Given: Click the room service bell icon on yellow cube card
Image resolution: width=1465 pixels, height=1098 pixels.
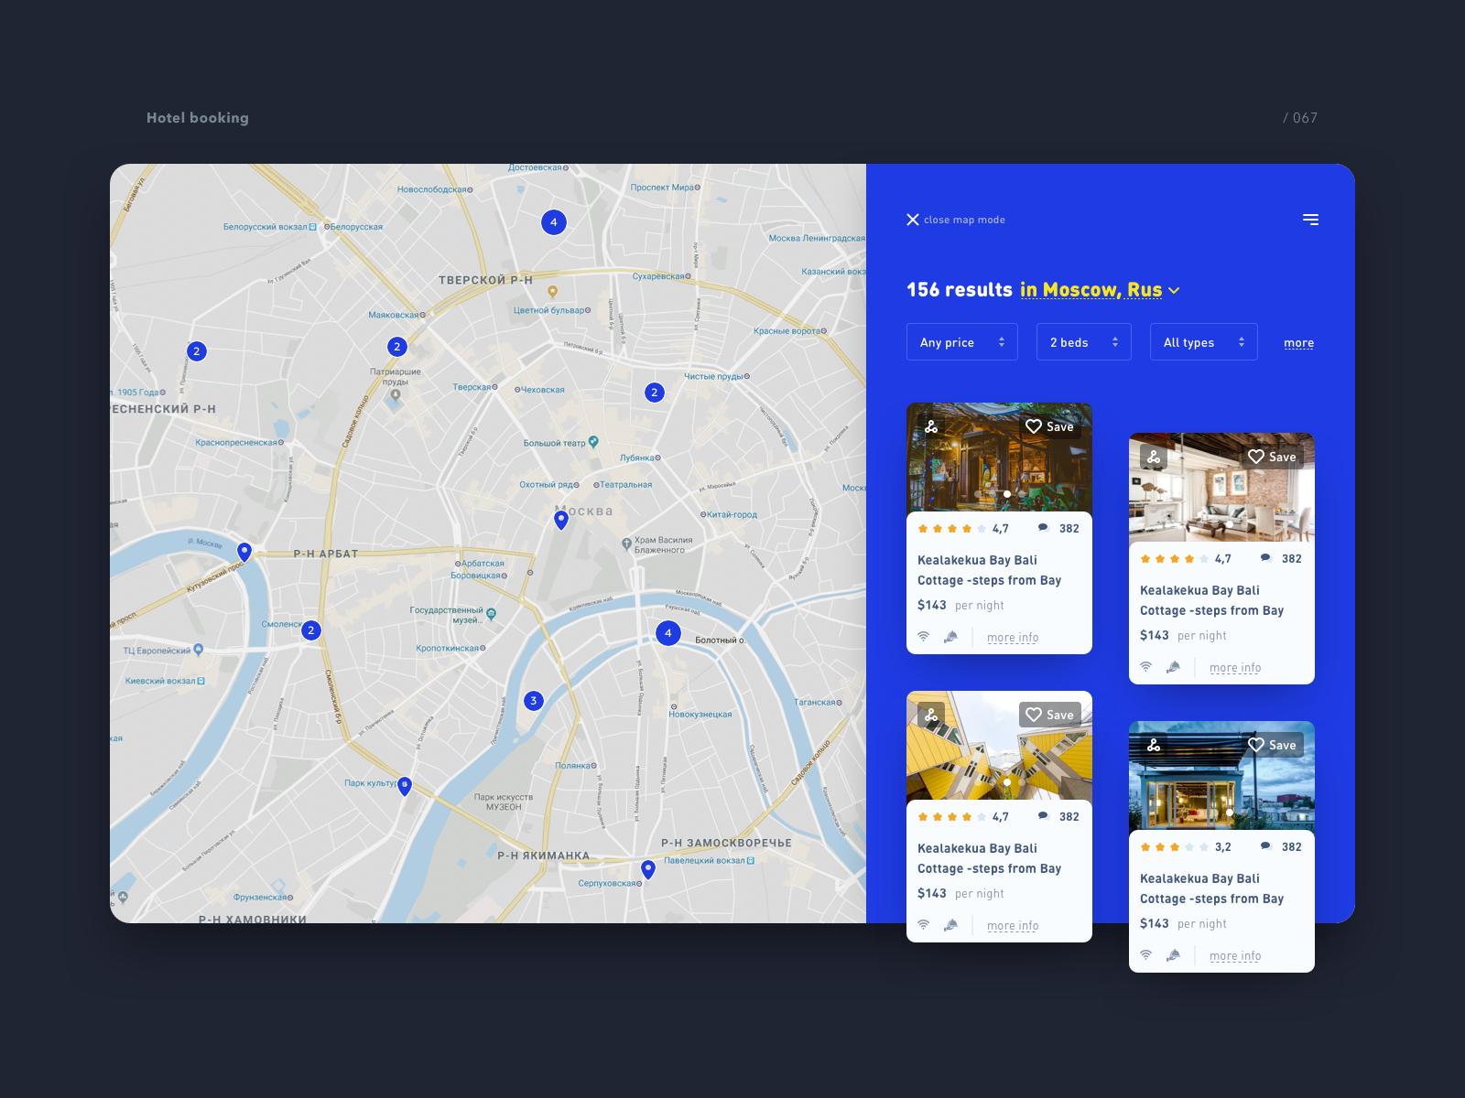Looking at the screenshot, I should (950, 925).
